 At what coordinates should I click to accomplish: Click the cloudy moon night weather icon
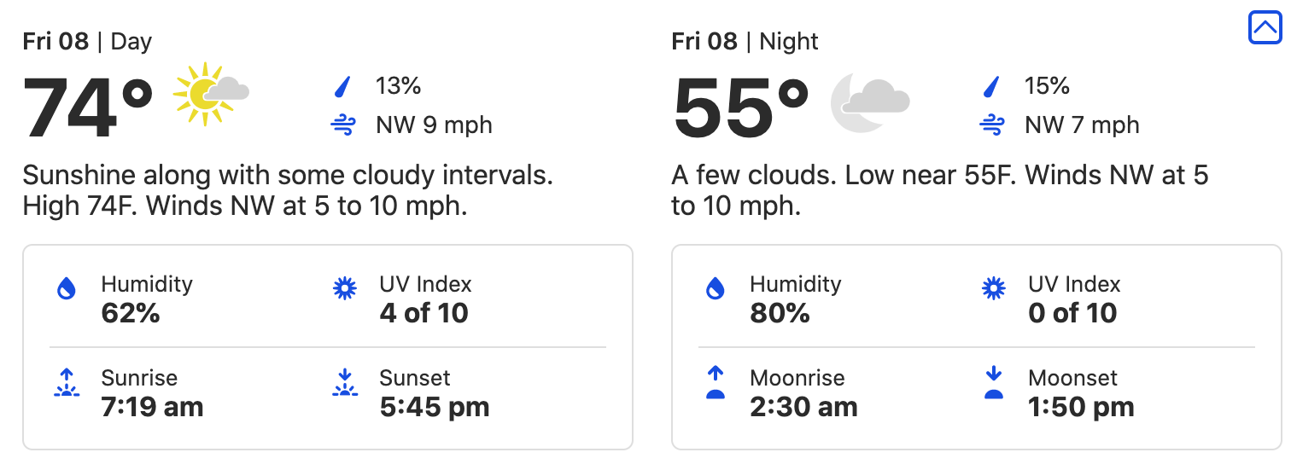pyautogui.click(x=869, y=101)
